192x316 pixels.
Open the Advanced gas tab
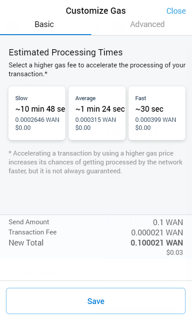click(147, 24)
